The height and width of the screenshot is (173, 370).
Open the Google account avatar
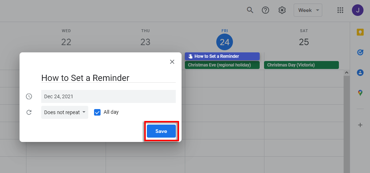[x=357, y=10]
